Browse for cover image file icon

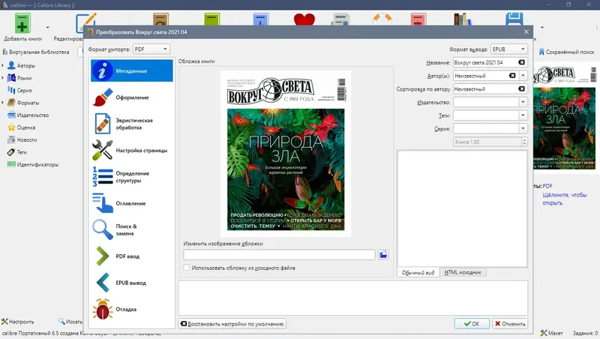[x=383, y=254]
